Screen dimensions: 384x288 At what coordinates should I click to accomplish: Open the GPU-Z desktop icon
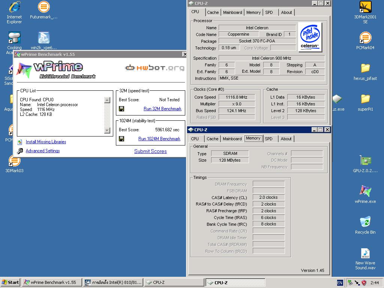click(x=365, y=163)
